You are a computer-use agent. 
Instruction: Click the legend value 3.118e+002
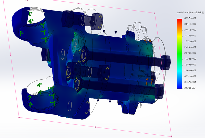(x=190, y=36)
